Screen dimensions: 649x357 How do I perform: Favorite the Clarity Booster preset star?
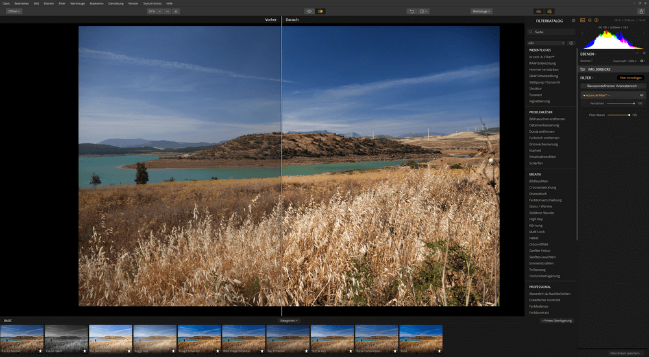pos(40,351)
